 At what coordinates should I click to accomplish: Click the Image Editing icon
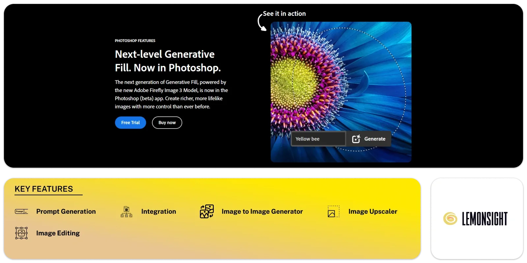click(21, 233)
